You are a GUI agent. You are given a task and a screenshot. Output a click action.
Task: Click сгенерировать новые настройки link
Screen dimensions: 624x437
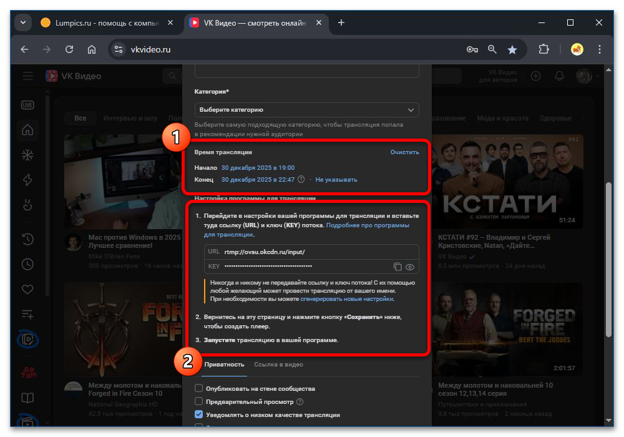(346, 299)
